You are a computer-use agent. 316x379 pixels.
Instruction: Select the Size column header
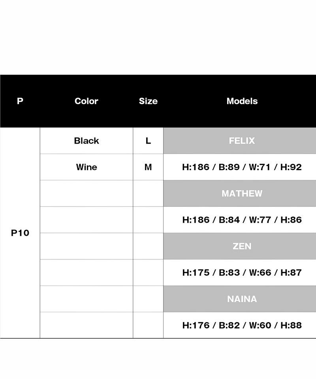pyautogui.click(x=148, y=101)
